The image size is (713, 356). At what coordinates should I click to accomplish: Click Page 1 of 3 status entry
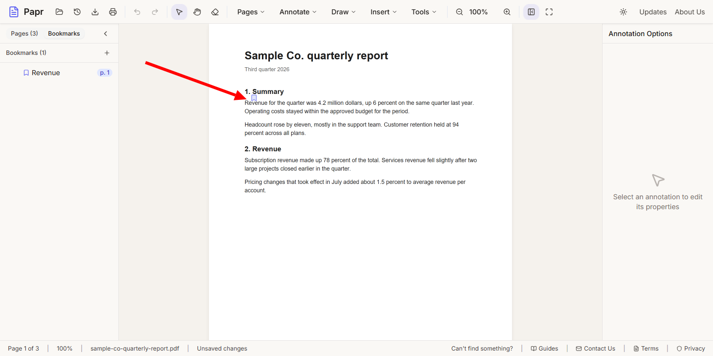pos(23,349)
